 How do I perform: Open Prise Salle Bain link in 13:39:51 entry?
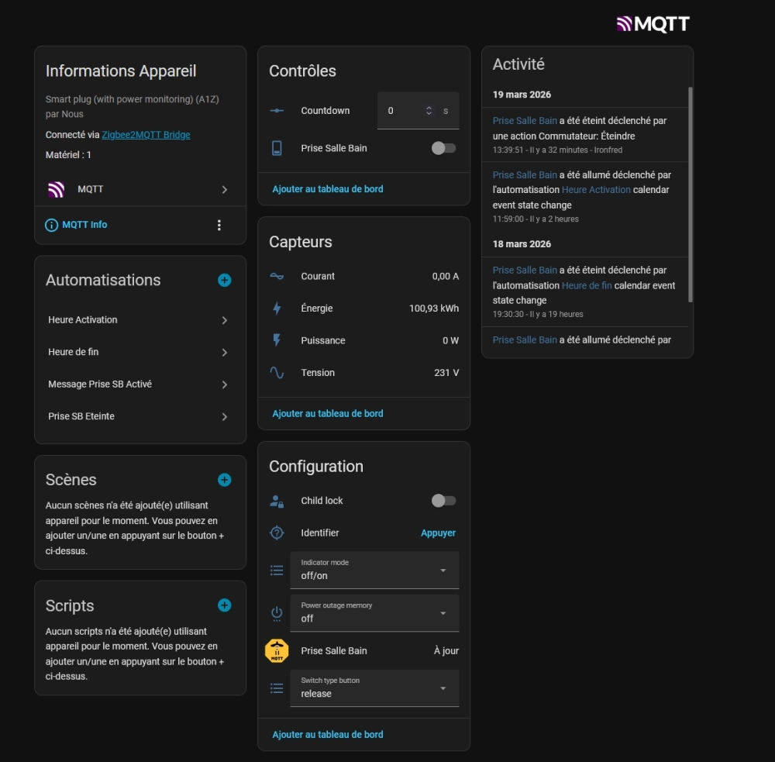(525, 121)
